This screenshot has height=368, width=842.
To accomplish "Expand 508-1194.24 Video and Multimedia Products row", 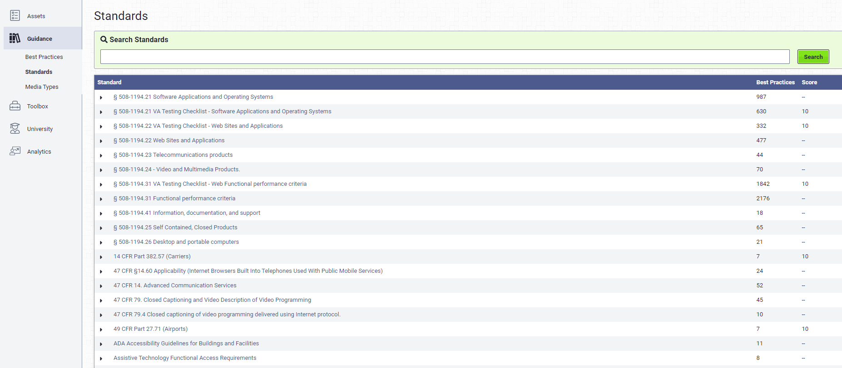I will [x=101, y=170].
